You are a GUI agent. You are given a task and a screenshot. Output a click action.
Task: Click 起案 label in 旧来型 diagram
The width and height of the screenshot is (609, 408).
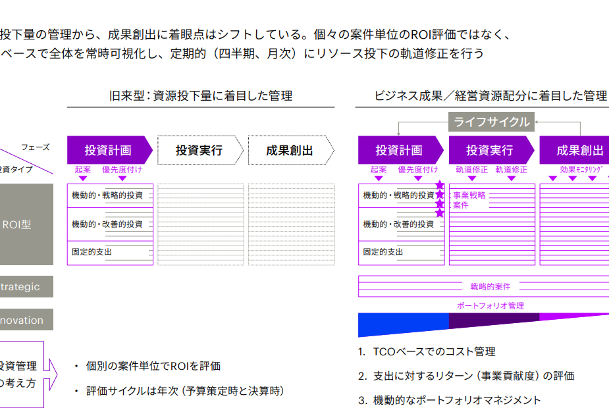pyautogui.click(x=83, y=169)
